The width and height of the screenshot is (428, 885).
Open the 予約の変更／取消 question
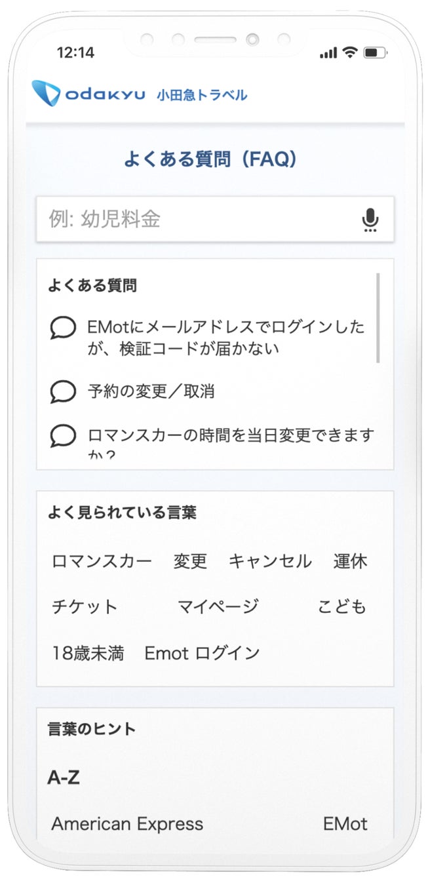coord(151,391)
